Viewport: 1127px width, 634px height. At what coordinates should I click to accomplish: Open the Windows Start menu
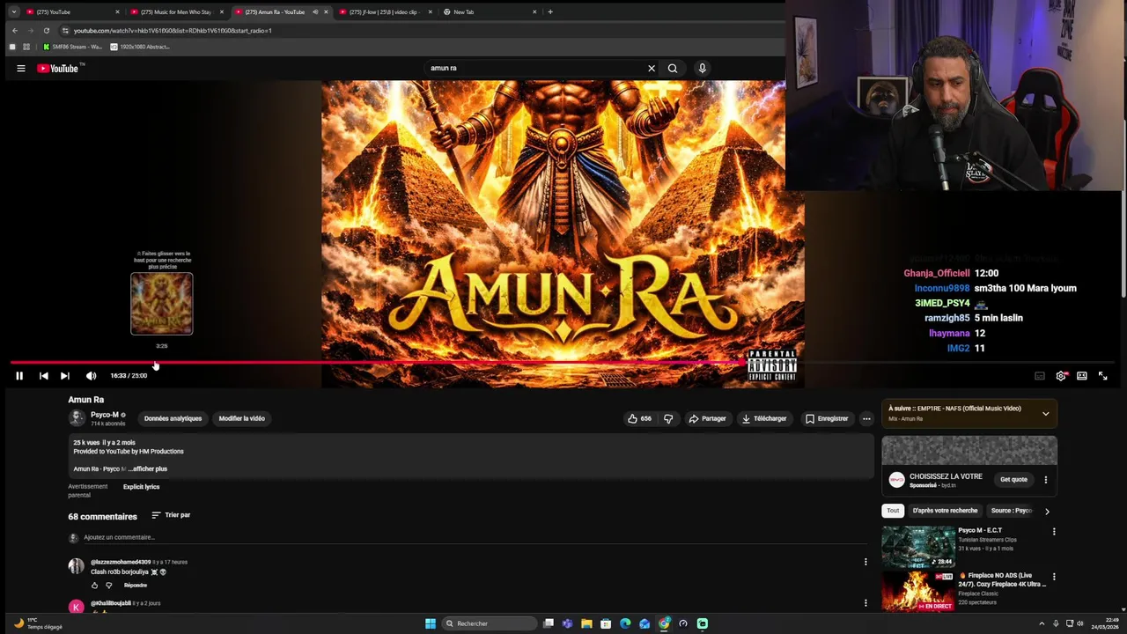(431, 623)
